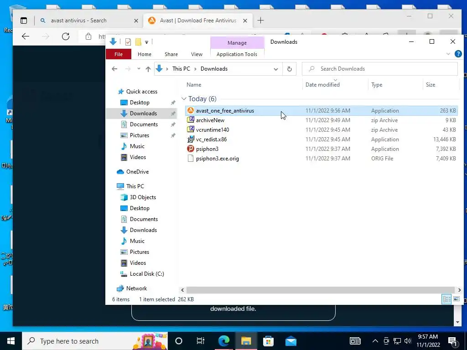Open Videos under Quick access
The image size is (467, 350).
point(138,157)
